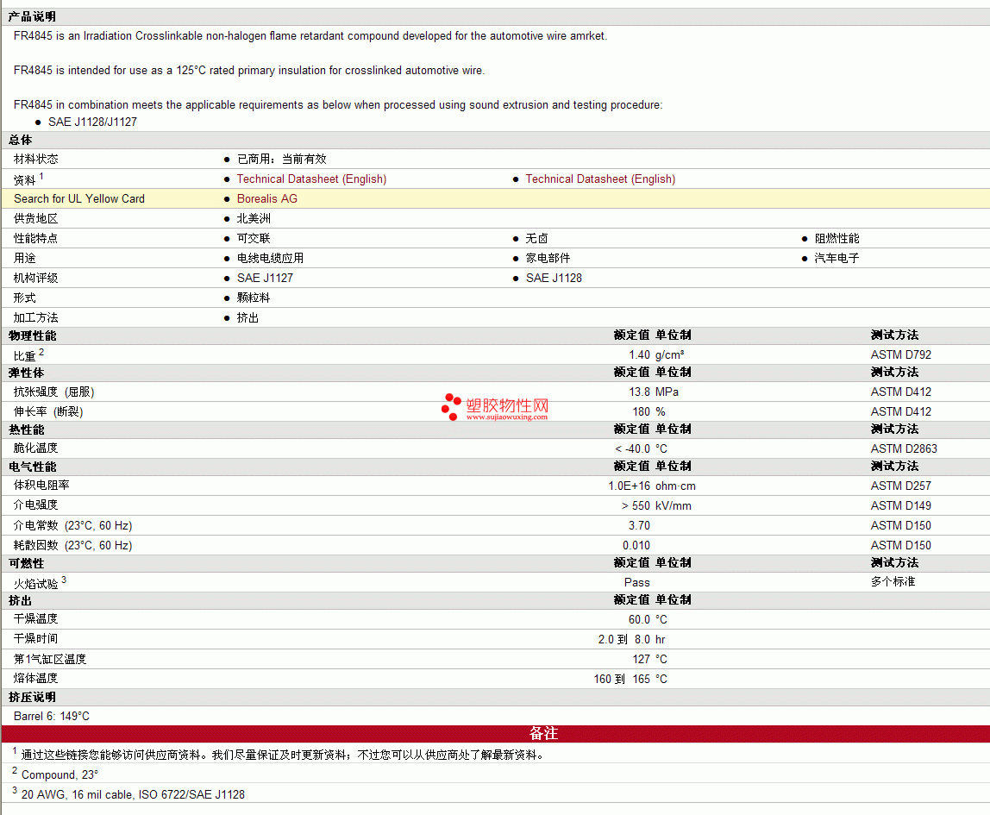Select melt temperature 160 到 165 °C
The image size is (990, 815).
coord(630,680)
